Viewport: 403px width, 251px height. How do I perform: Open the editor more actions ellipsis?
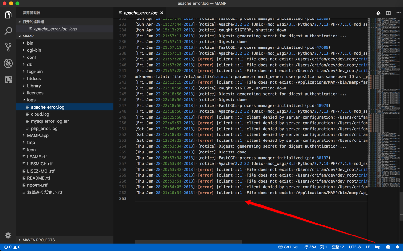click(x=398, y=13)
